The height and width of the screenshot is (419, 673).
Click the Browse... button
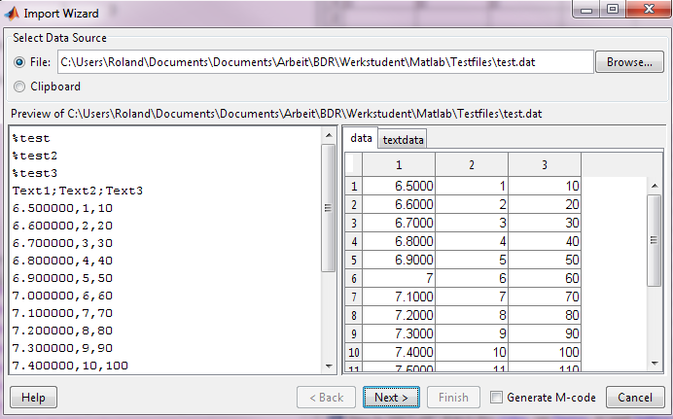coord(629,62)
